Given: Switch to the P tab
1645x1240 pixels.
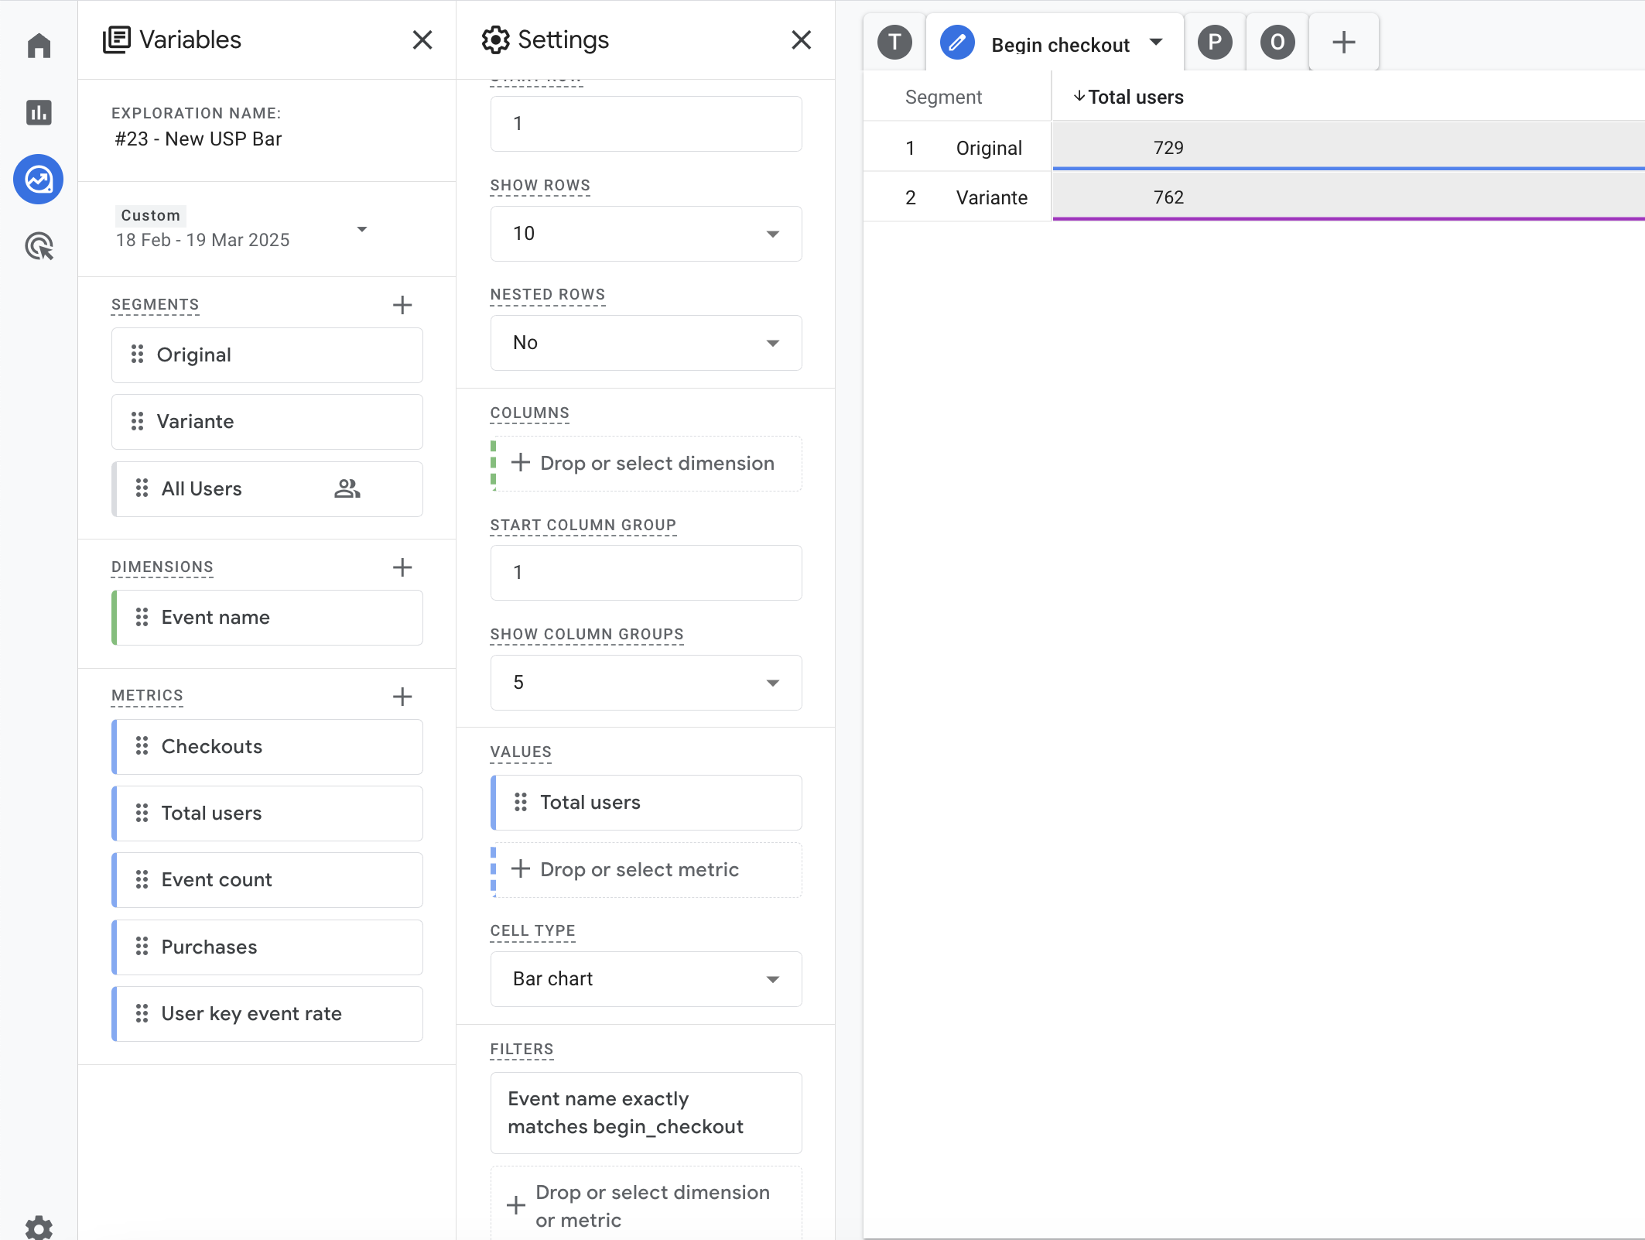Looking at the screenshot, I should [x=1215, y=43].
